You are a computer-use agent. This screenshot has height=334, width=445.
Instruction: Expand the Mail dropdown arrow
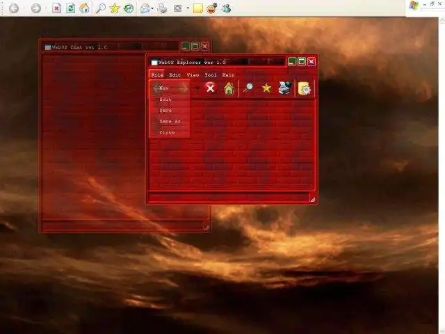click(152, 8)
